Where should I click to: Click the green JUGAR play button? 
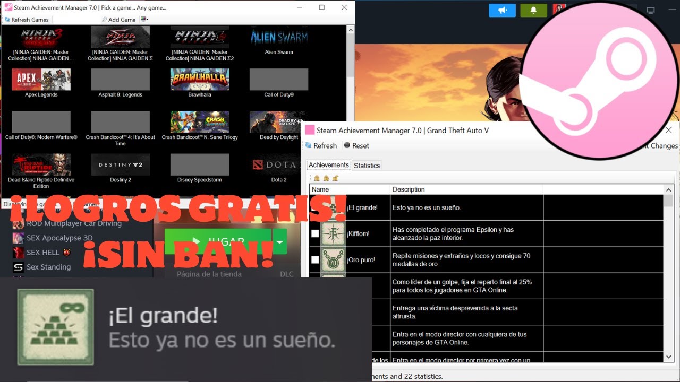click(218, 241)
